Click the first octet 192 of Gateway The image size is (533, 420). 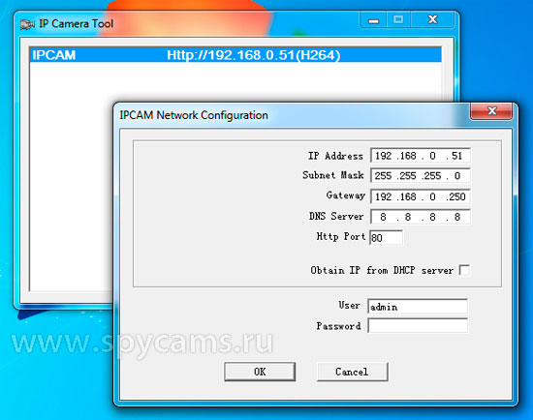tap(384, 196)
